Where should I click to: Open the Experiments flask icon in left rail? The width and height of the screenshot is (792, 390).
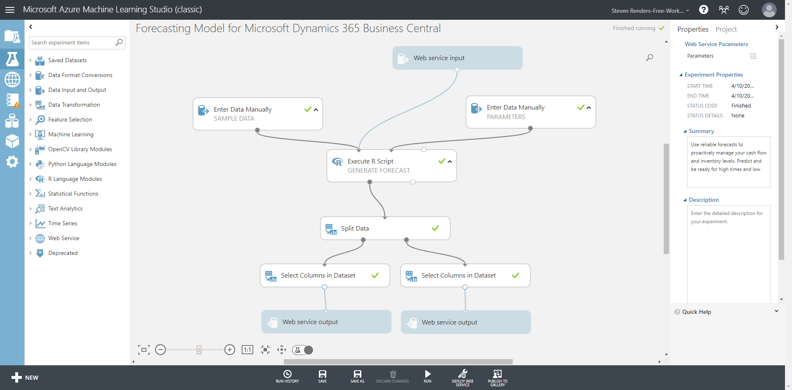[12, 59]
